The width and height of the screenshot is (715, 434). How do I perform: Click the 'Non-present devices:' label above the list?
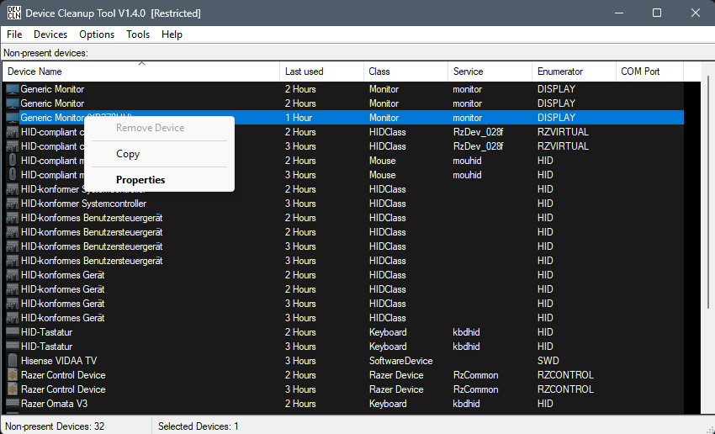[x=45, y=53]
